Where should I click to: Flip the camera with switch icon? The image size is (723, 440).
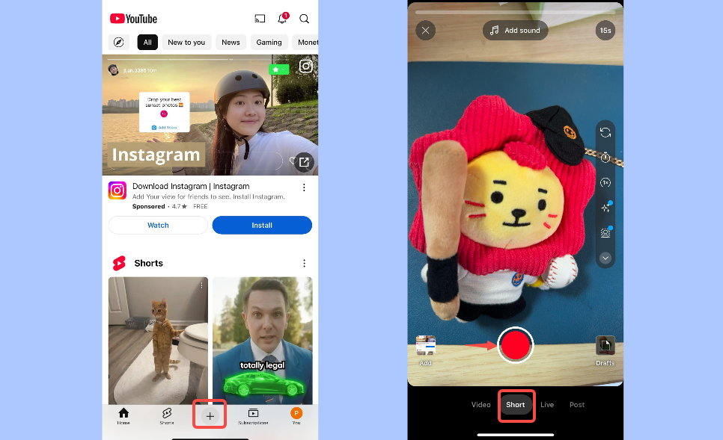605,132
